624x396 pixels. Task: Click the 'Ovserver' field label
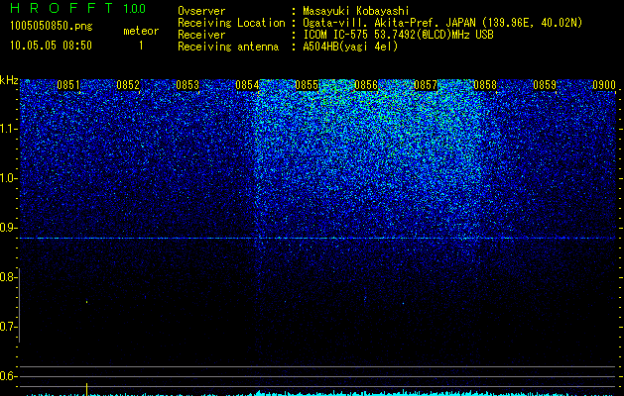(x=201, y=12)
